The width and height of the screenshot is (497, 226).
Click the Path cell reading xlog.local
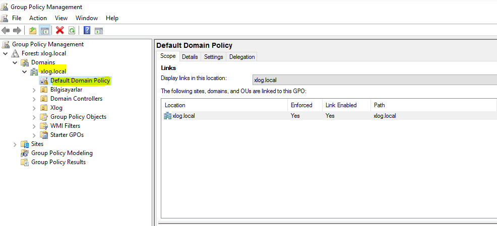(385, 116)
